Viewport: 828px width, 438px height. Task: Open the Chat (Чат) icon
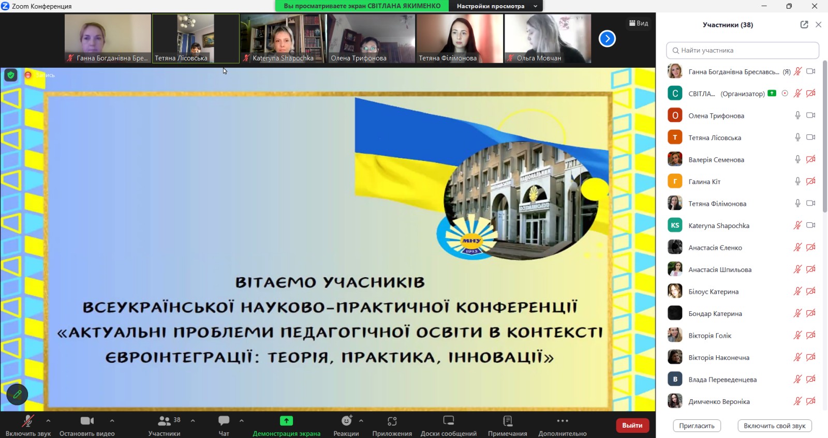coord(224,421)
